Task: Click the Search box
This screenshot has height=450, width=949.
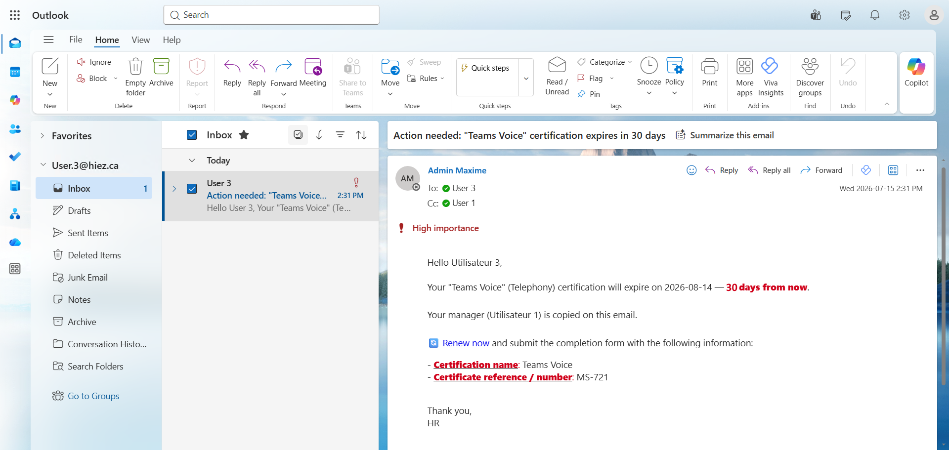Action: pos(271,15)
